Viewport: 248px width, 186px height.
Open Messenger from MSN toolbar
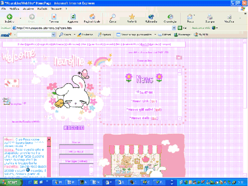(x=182, y=35)
